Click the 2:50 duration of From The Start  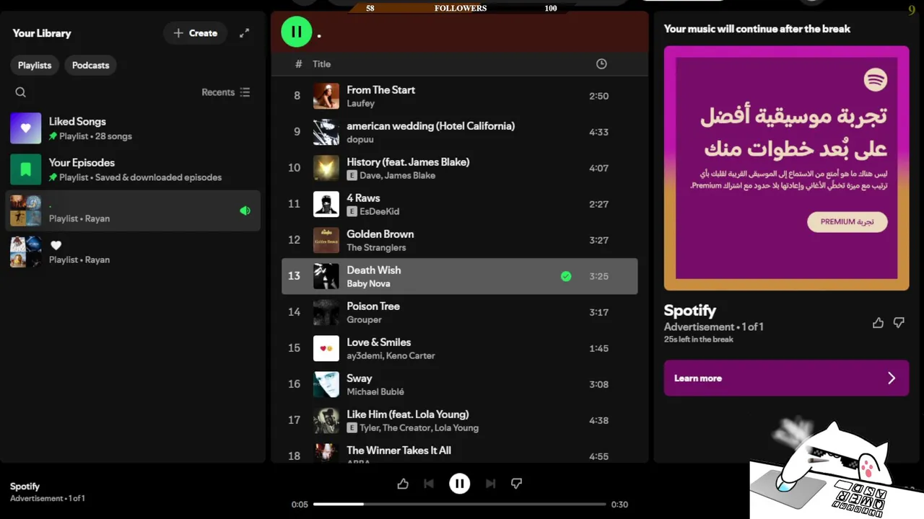[598, 96]
